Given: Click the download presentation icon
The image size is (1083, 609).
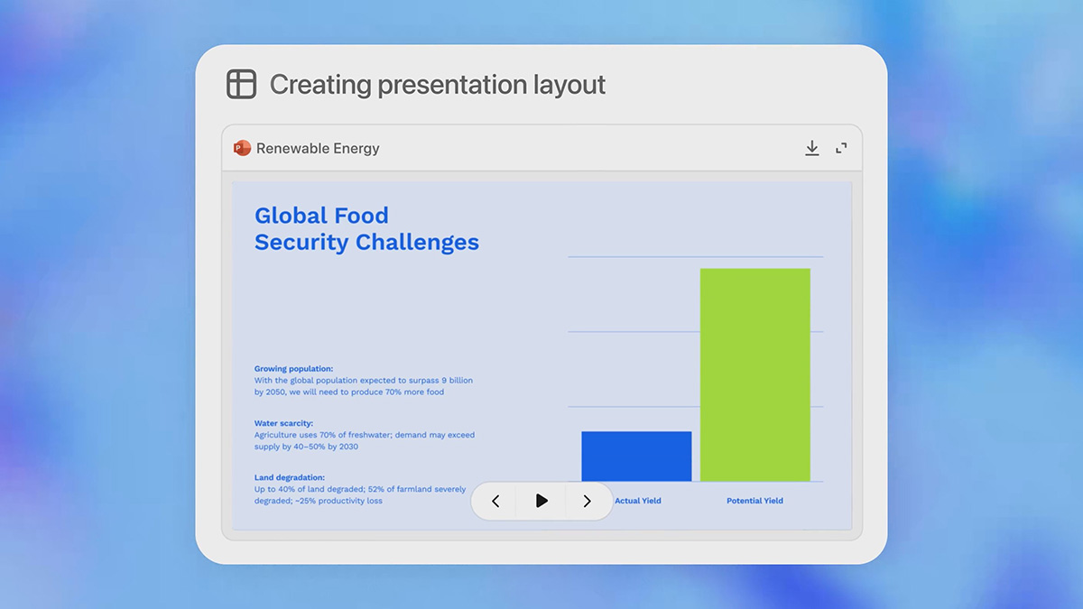Looking at the screenshot, I should 811,148.
